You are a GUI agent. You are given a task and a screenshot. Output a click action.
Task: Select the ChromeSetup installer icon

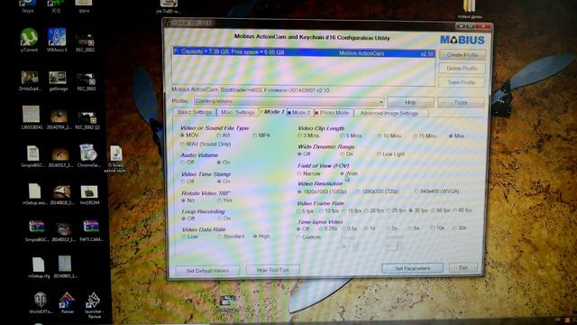point(88,155)
